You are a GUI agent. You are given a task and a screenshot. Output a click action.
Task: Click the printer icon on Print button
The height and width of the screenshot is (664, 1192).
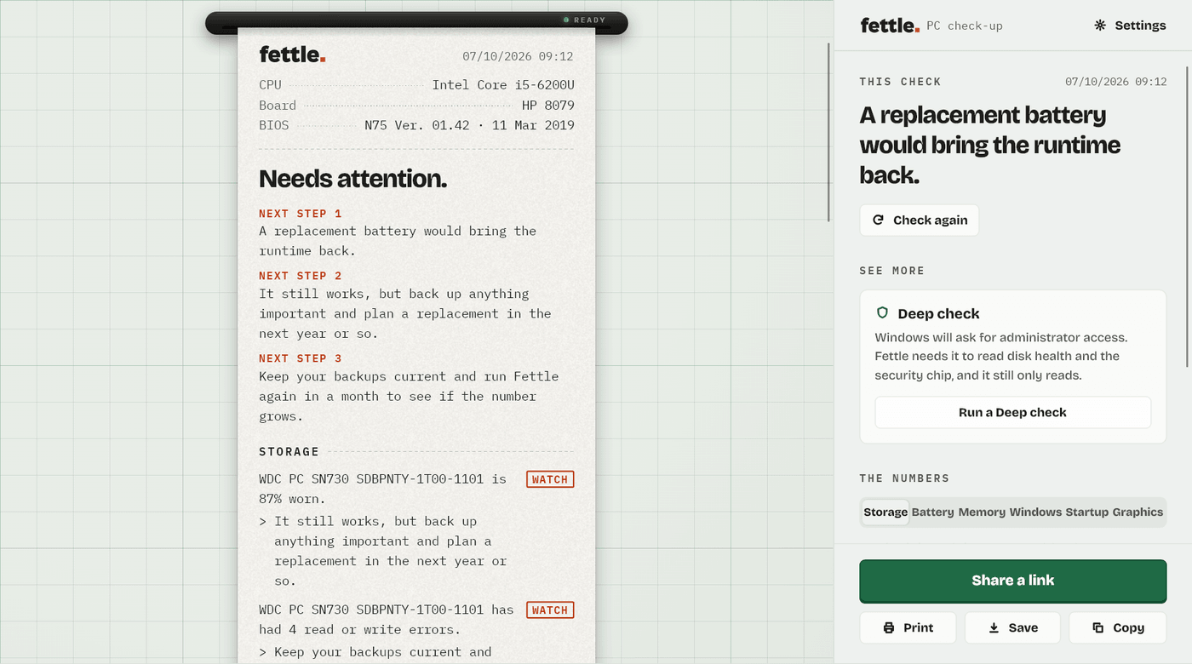889,627
